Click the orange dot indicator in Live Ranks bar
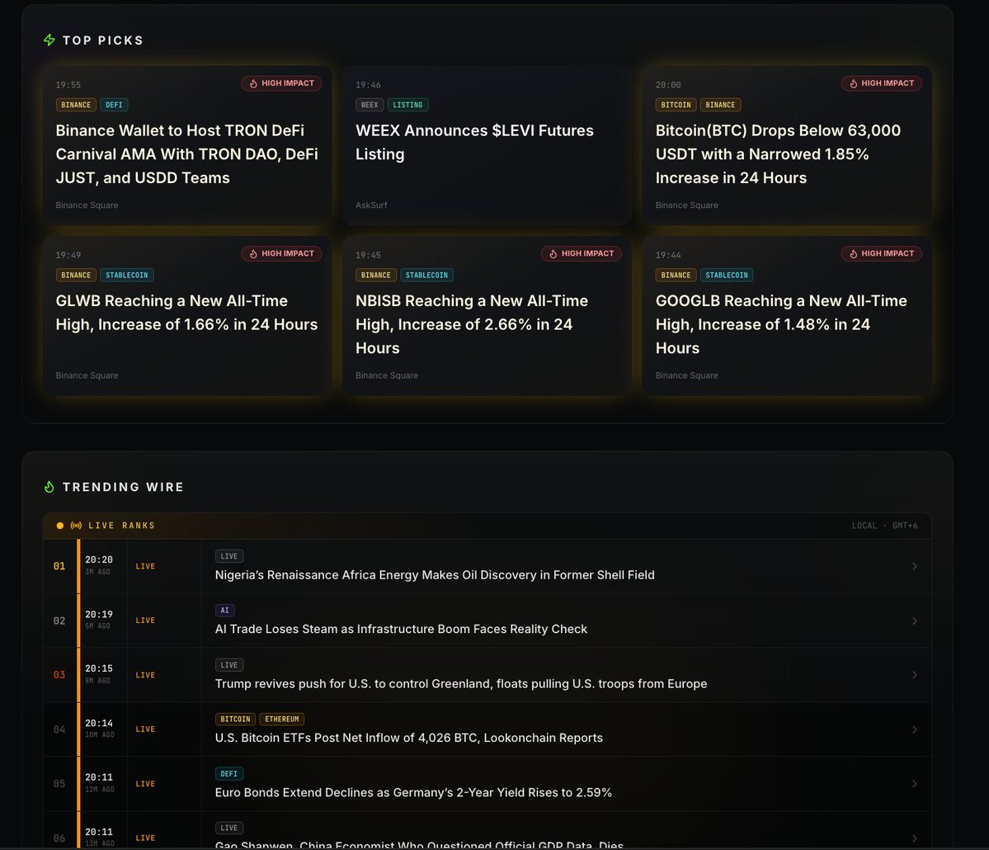Viewport: 989px width, 850px height. [x=60, y=526]
